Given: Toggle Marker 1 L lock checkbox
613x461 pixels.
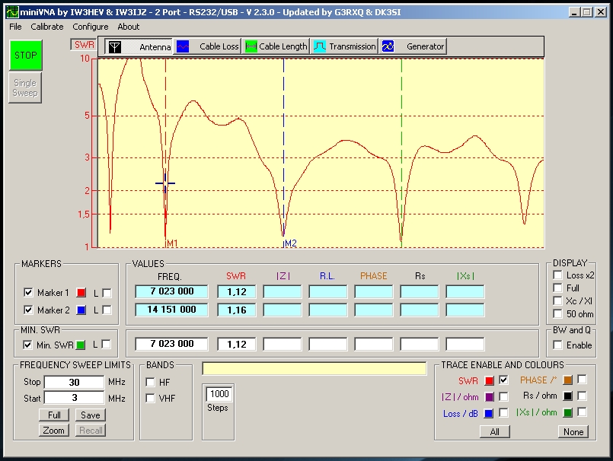Looking at the screenshot, I should 107,293.
